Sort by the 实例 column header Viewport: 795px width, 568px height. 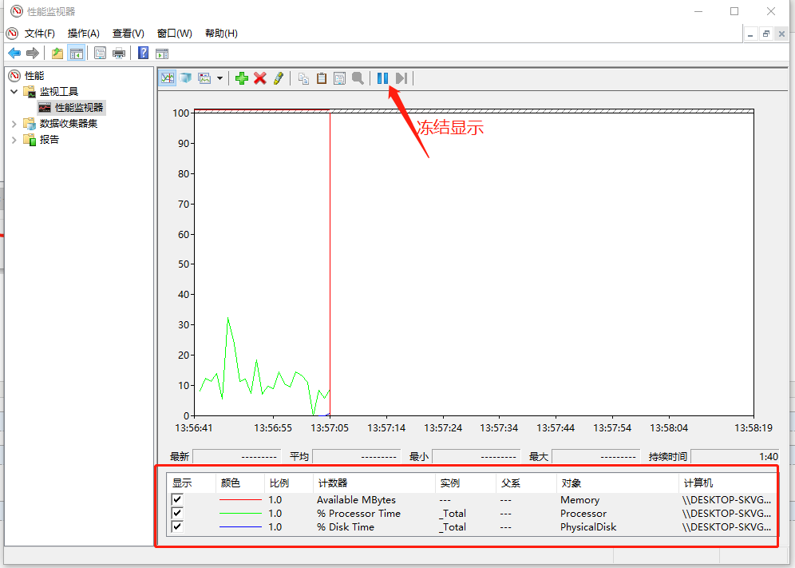(x=465, y=483)
